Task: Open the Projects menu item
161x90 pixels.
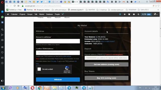Action: tap(22, 14)
